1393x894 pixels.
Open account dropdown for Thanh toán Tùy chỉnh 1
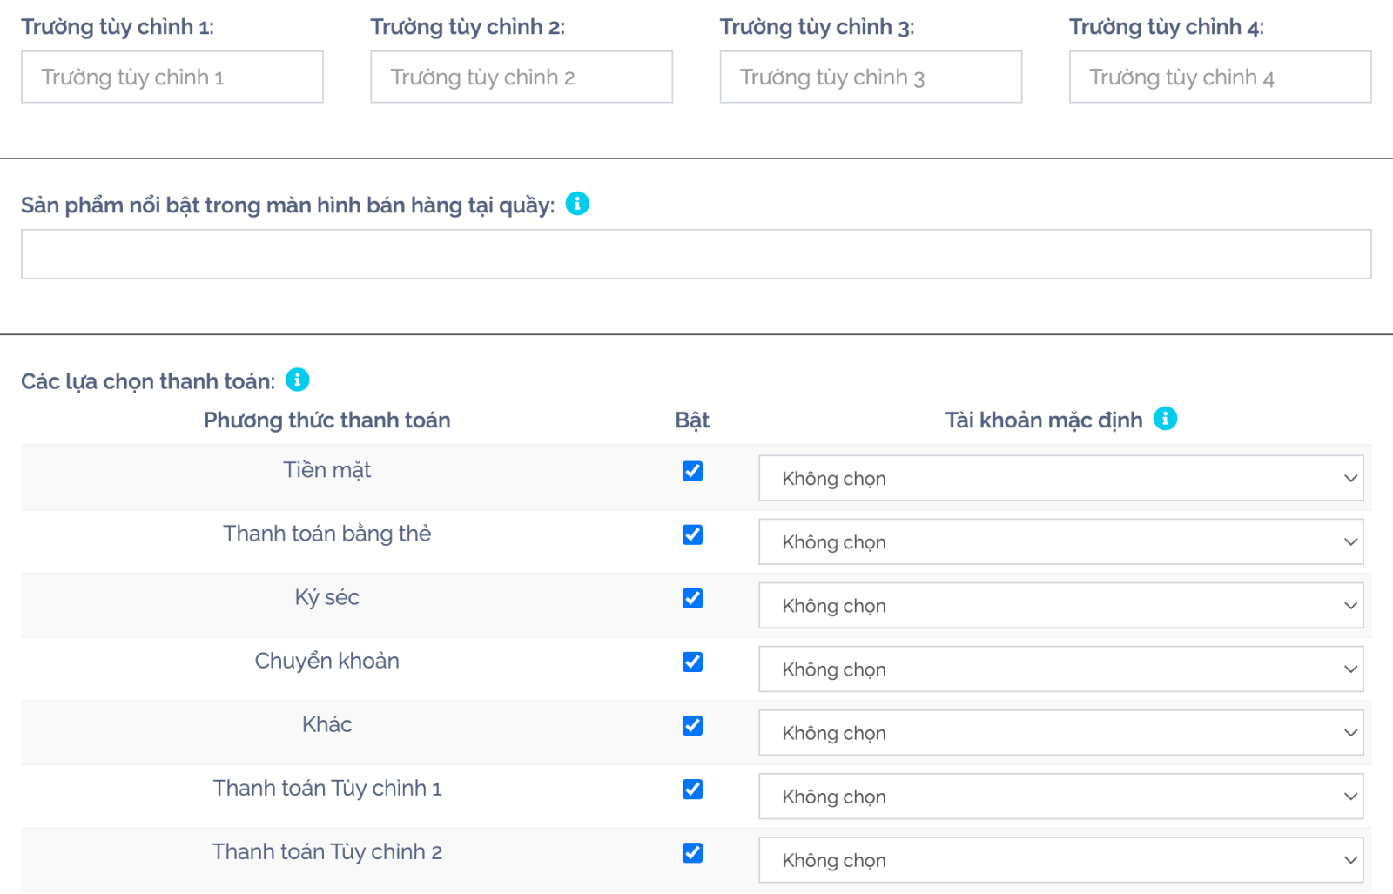(x=1060, y=797)
